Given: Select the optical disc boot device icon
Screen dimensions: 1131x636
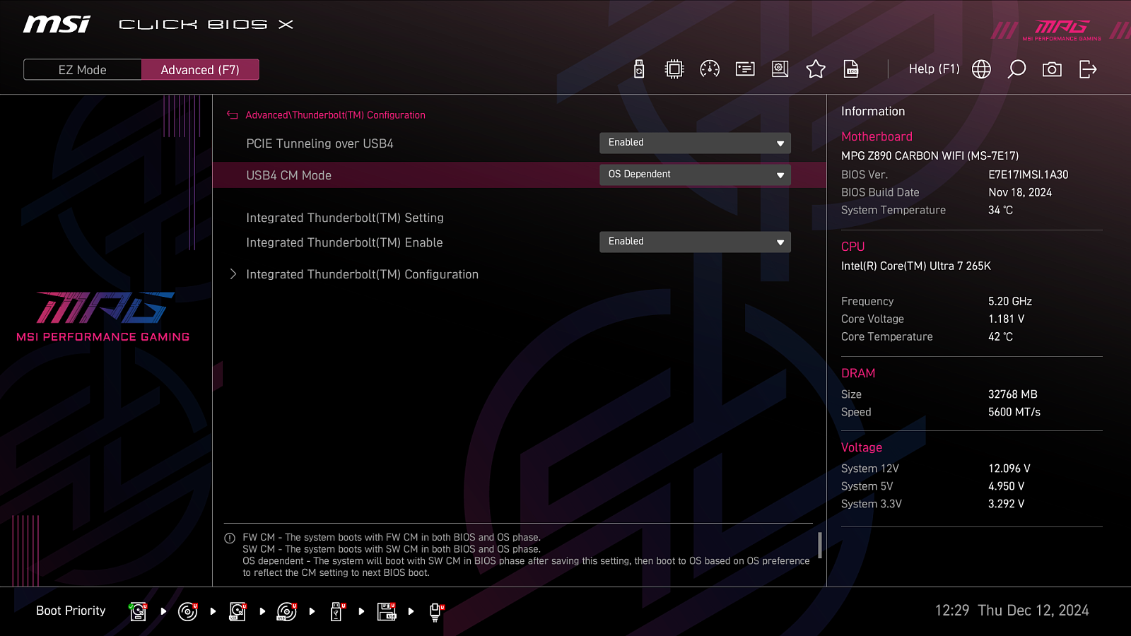Looking at the screenshot, I should pyautogui.click(x=187, y=611).
